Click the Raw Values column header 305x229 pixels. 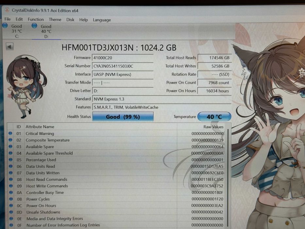(201, 127)
